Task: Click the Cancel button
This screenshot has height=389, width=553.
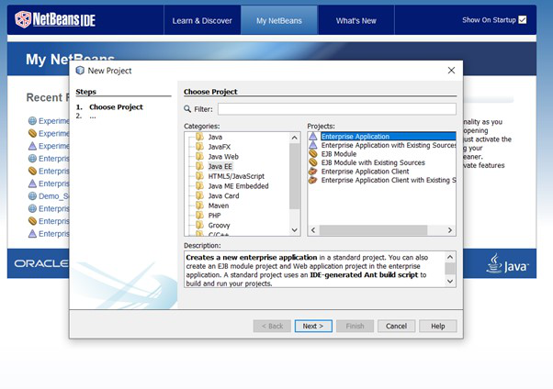Action: click(x=397, y=326)
